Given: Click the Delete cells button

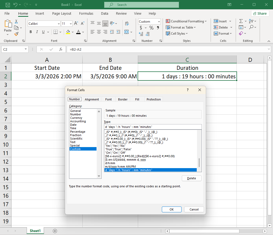Looking at the screenshot, I should pyautogui.click(x=221, y=27).
